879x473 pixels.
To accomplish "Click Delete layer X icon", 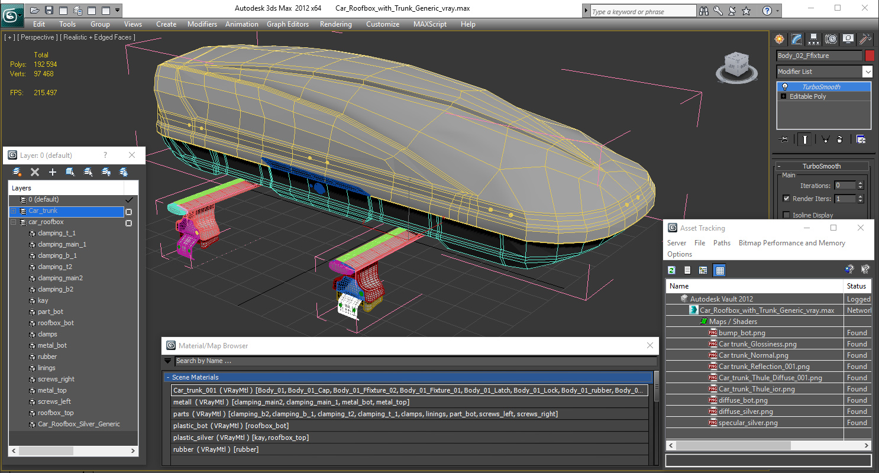I will 35,172.
